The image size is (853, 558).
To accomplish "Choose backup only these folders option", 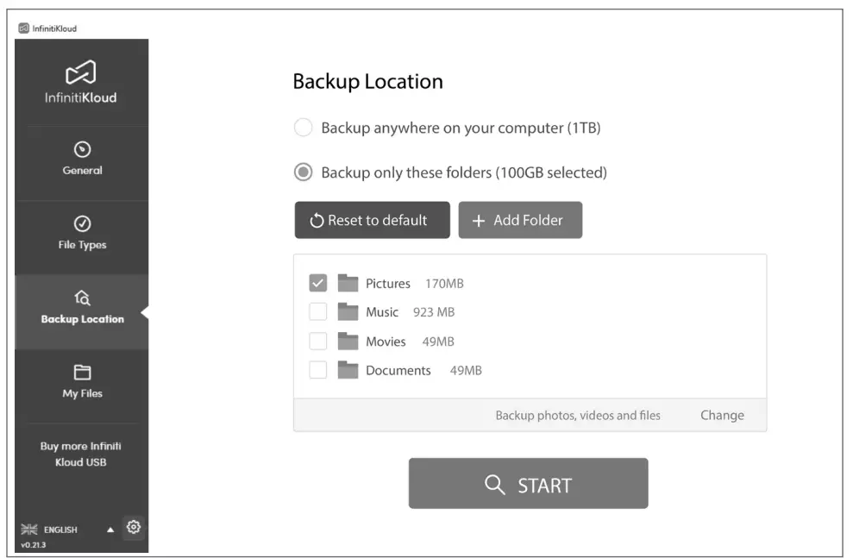I will coord(303,172).
